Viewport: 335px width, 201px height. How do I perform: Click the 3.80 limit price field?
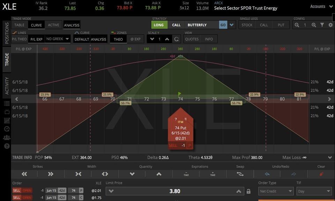click(x=175, y=191)
